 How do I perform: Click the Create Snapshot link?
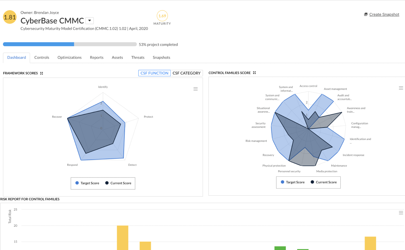[384, 14]
